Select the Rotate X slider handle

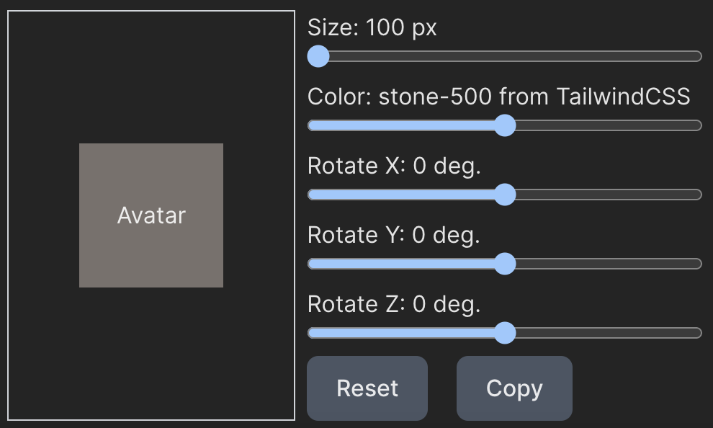point(506,195)
